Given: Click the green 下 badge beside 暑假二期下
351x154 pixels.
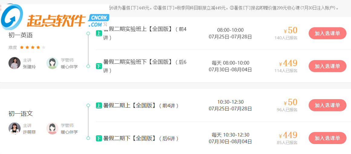Looking at the screenshot, I should (99, 138).
